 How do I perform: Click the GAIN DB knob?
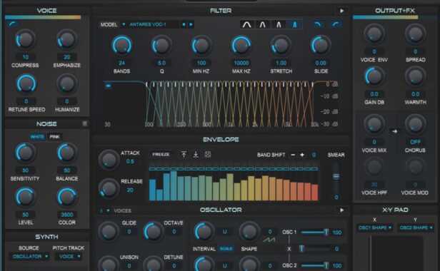pos(374,76)
